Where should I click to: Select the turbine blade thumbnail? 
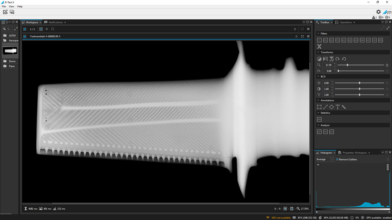10,51
